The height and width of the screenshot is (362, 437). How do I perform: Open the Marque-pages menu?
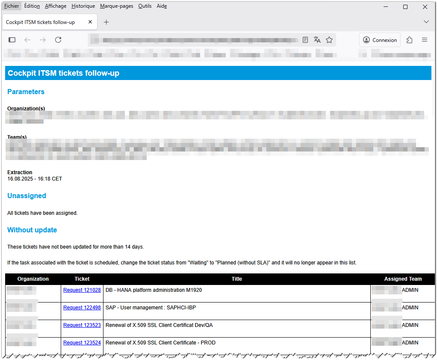point(116,6)
